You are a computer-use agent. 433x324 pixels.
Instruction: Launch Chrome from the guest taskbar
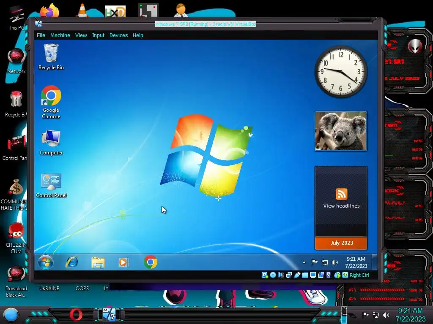[151, 262]
